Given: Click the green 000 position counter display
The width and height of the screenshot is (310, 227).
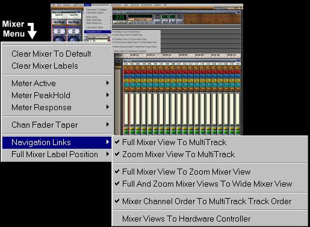Looking at the screenshot, I should click(120, 17).
